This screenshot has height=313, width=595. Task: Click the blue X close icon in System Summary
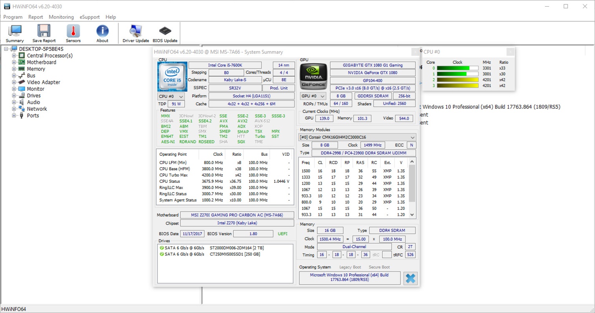tap(410, 278)
